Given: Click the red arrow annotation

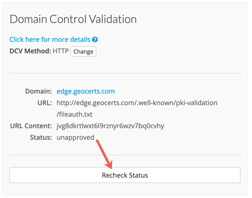Looking at the screenshot, I should [104, 155].
